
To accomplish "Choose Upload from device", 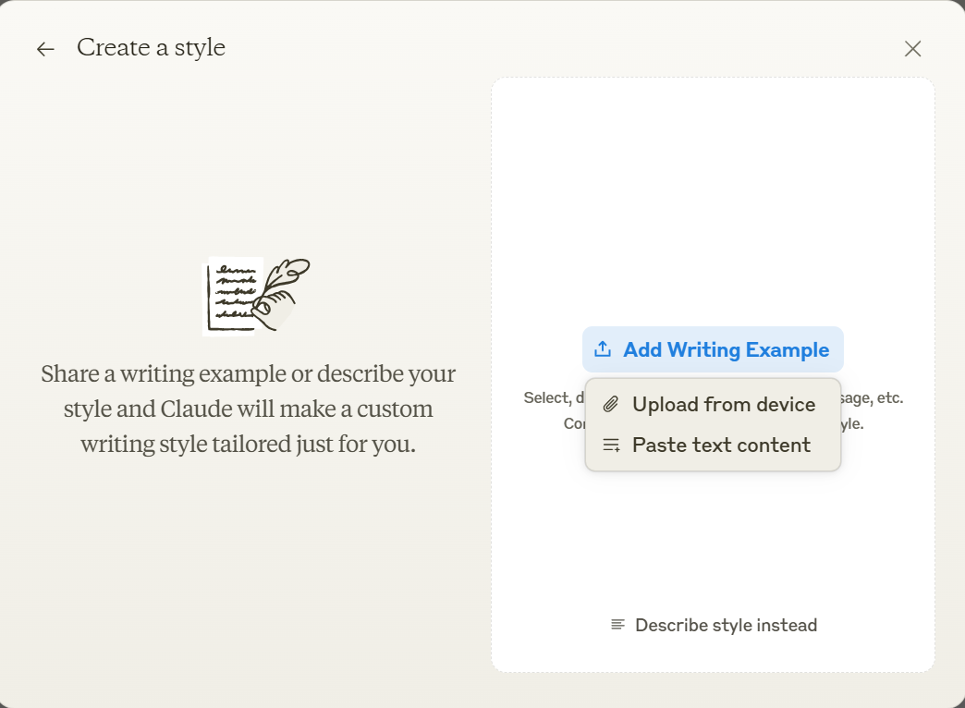I will tap(713, 405).
